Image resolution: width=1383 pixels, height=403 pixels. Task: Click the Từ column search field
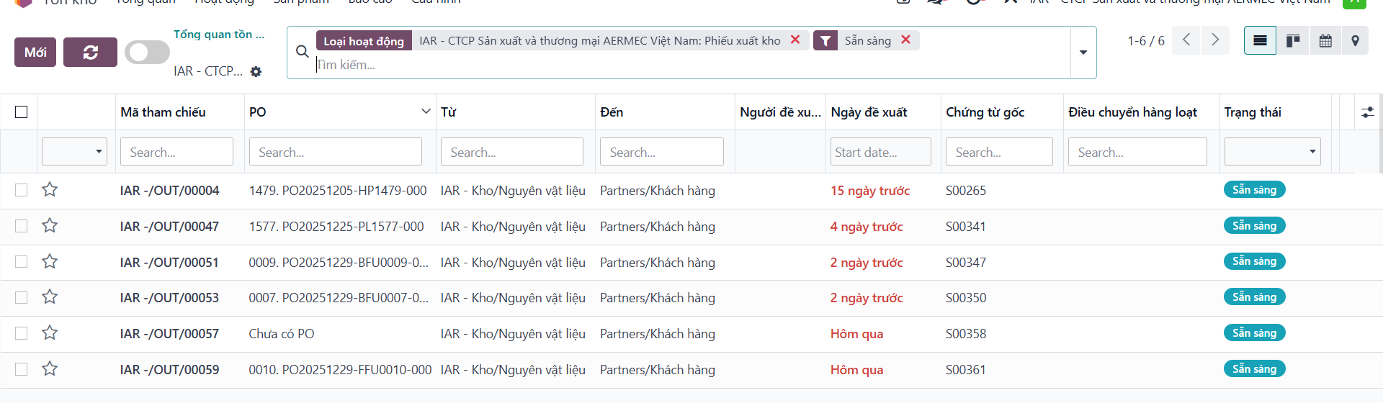[511, 152]
